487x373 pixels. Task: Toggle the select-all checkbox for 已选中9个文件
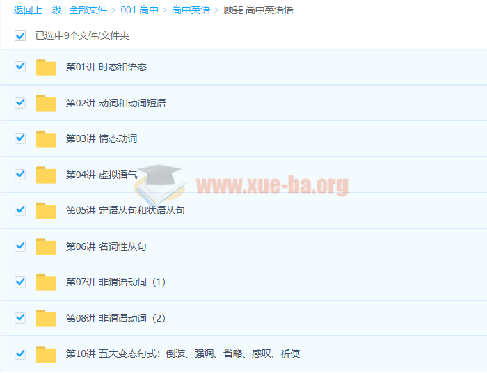[x=20, y=35]
